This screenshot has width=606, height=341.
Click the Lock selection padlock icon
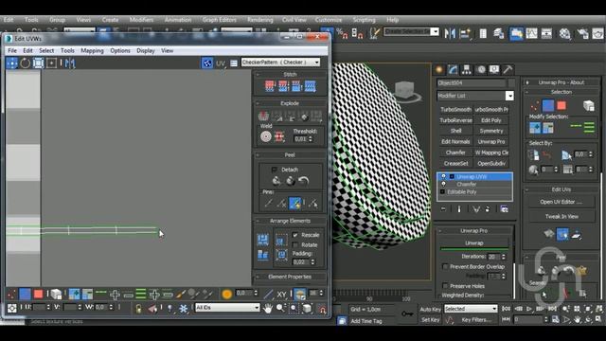click(138, 308)
